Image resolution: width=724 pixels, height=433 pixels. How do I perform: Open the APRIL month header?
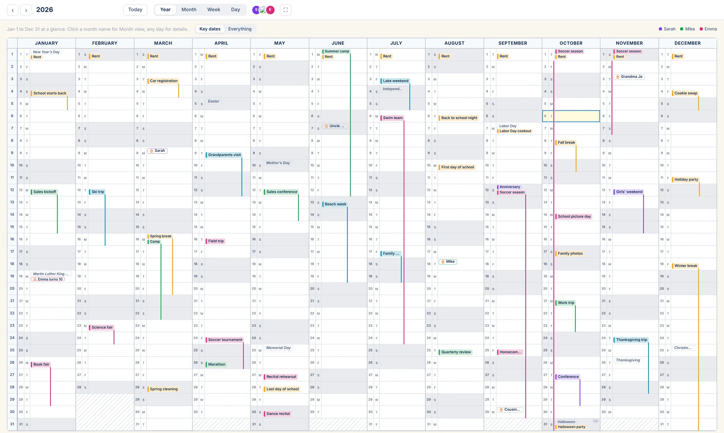[221, 43]
